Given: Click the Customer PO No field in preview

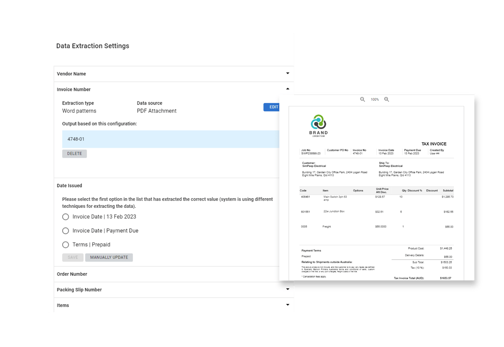Looking at the screenshot, I should pos(338,150).
